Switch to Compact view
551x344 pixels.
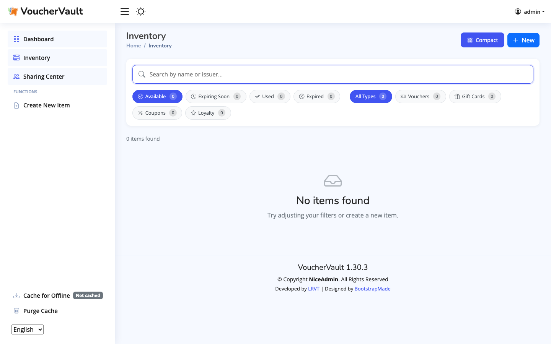click(483, 40)
